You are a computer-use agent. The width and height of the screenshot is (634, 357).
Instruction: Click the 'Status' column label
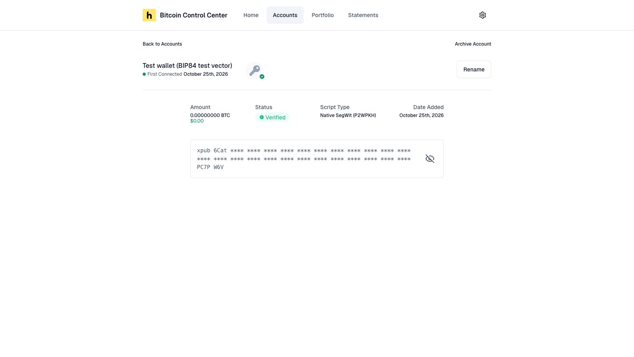pyautogui.click(x=264, y=107)
